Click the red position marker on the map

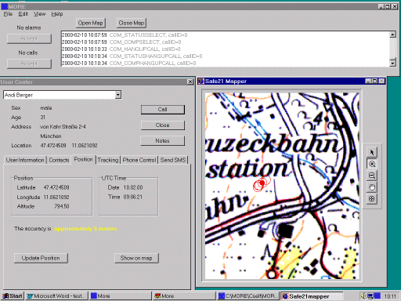pyautogui.click(x=262, y=183)
